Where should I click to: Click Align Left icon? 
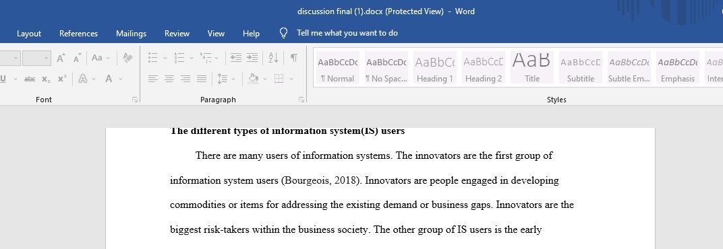[x=152, y=79]
